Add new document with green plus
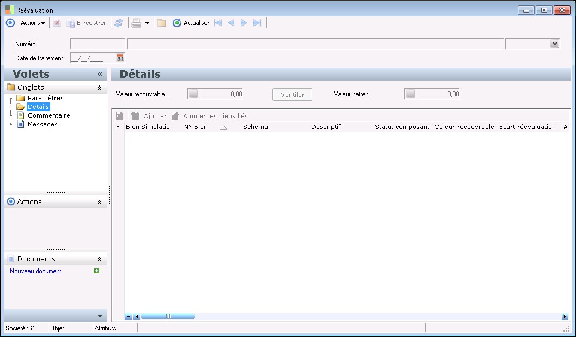Viewport: 576px width, 337px height. point(96,271)
